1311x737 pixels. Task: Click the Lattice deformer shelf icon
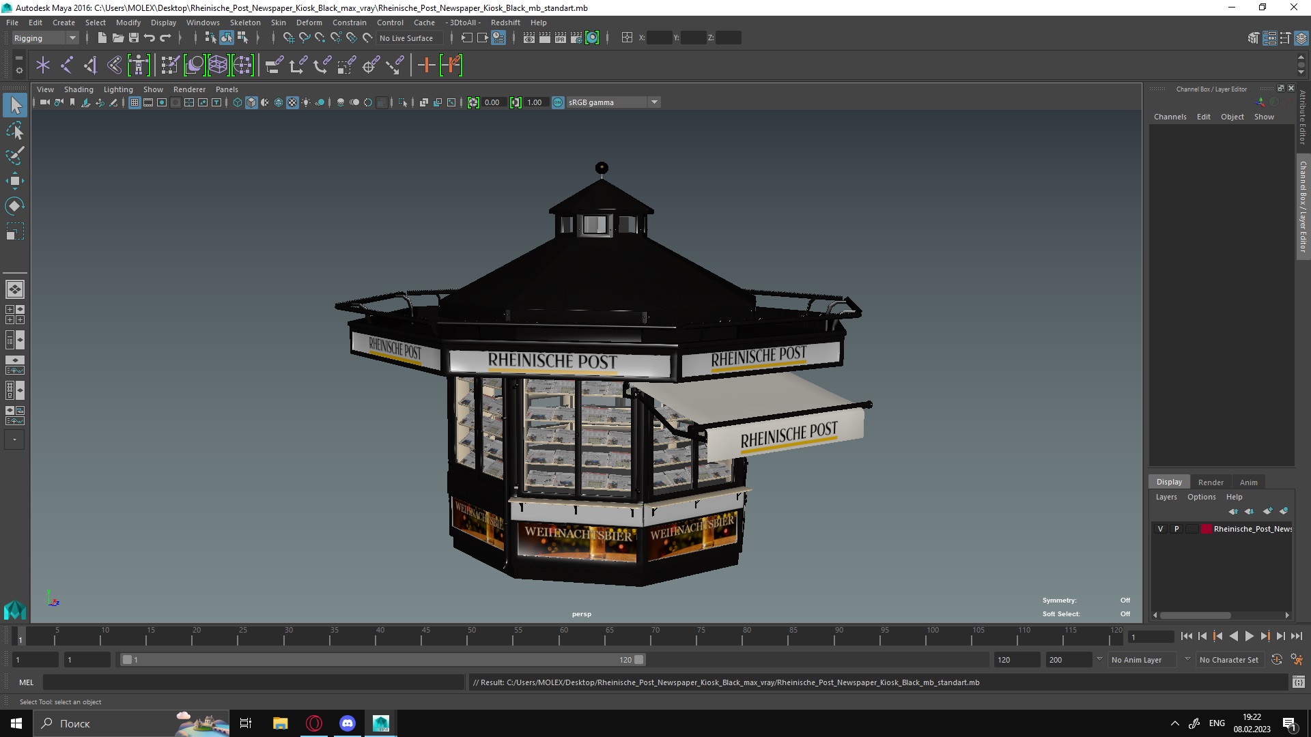[218, 66]
